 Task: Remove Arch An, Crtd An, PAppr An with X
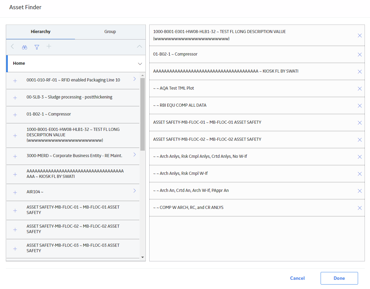click(360, 191)
